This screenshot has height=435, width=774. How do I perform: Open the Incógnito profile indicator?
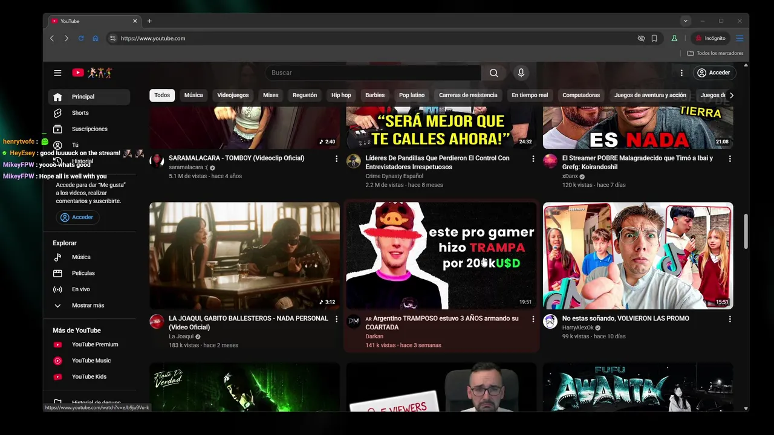point(711,38)
